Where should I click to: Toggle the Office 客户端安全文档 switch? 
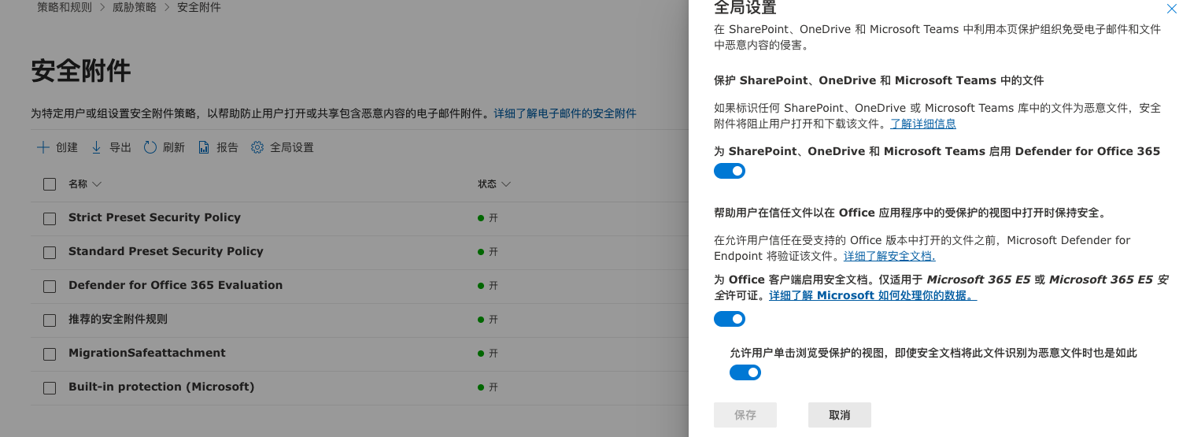pyautogui.click(x=730, y=319)
